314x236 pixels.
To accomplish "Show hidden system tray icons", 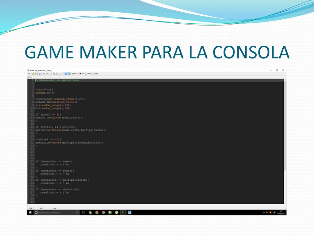I will point(264,213).
